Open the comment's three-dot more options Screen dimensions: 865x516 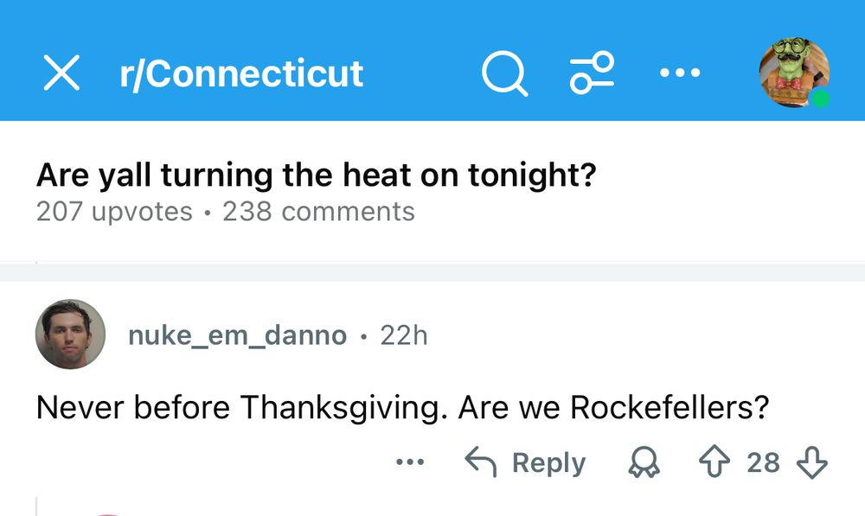409,462
